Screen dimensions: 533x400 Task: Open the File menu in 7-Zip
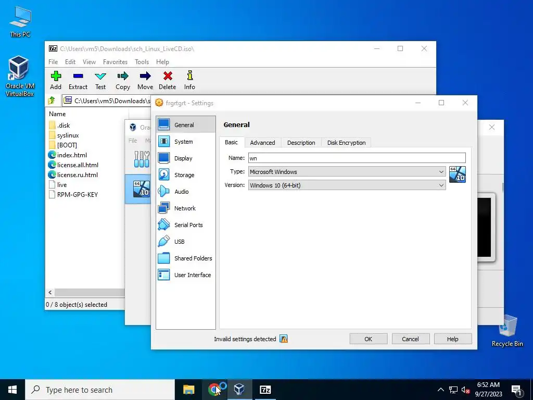(x=53, y=61)
